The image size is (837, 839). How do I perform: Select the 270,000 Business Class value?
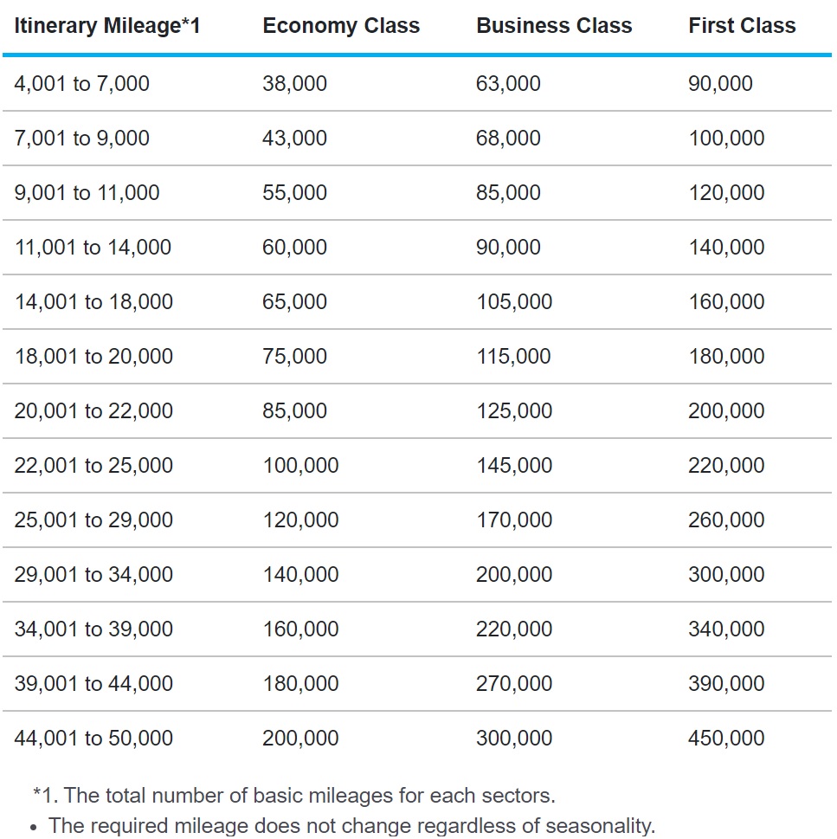[x=514, y=684]
